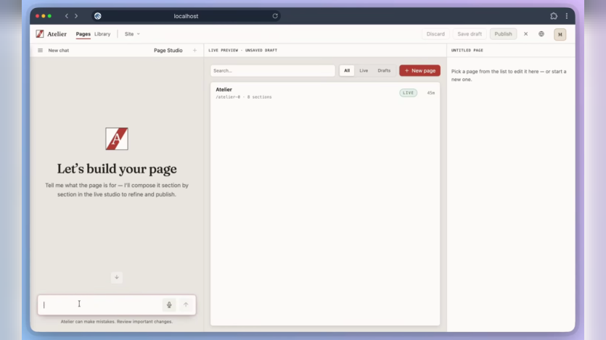
Task: Filter pages by Drafts
Action: pyautogui.click(x=384, y=70)
